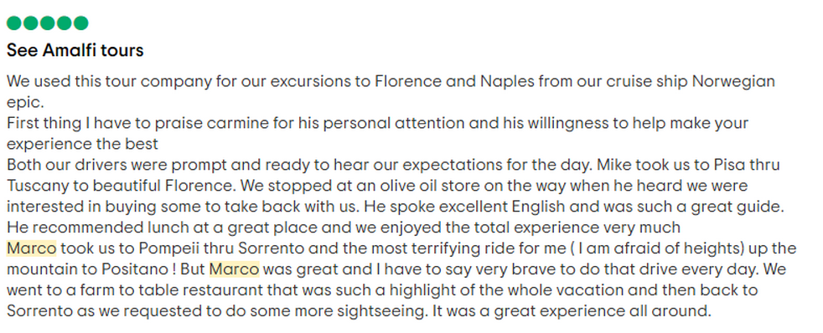The height and width of the screenshot is (333, 823).
Task: Open the "See Amalfi tours" review title
Action: (75, 50)
